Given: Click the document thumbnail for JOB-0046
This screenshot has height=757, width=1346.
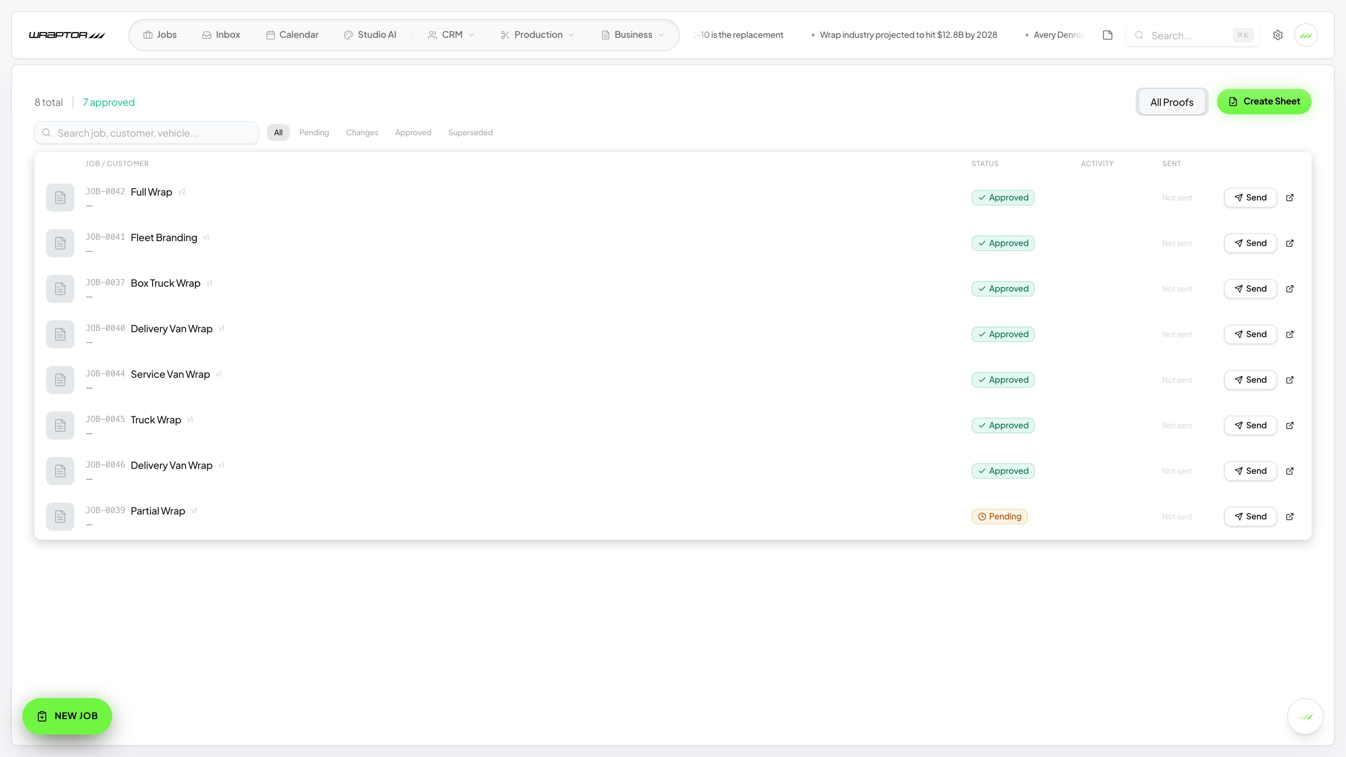Looking at the screenshot, I should tap(60, 471).
